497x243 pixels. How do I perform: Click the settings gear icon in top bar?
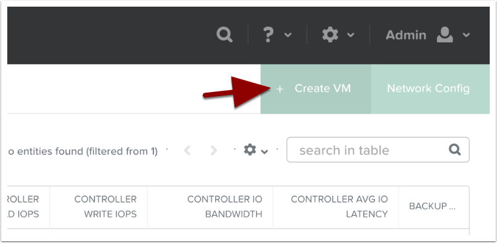[x=330, y=35]
